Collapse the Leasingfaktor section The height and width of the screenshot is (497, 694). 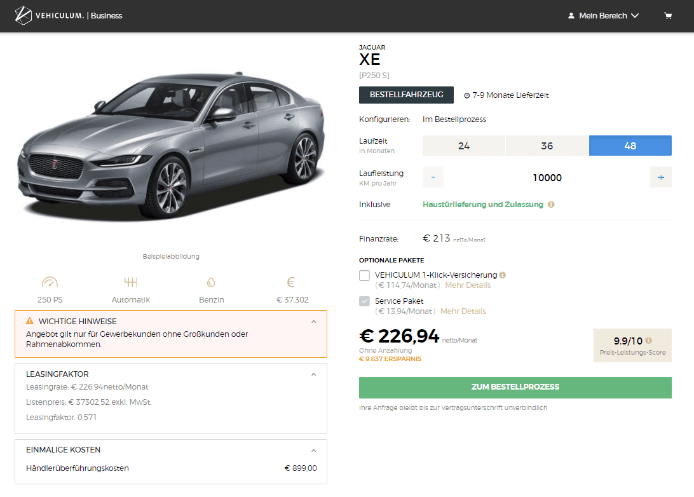click(314, 374)
